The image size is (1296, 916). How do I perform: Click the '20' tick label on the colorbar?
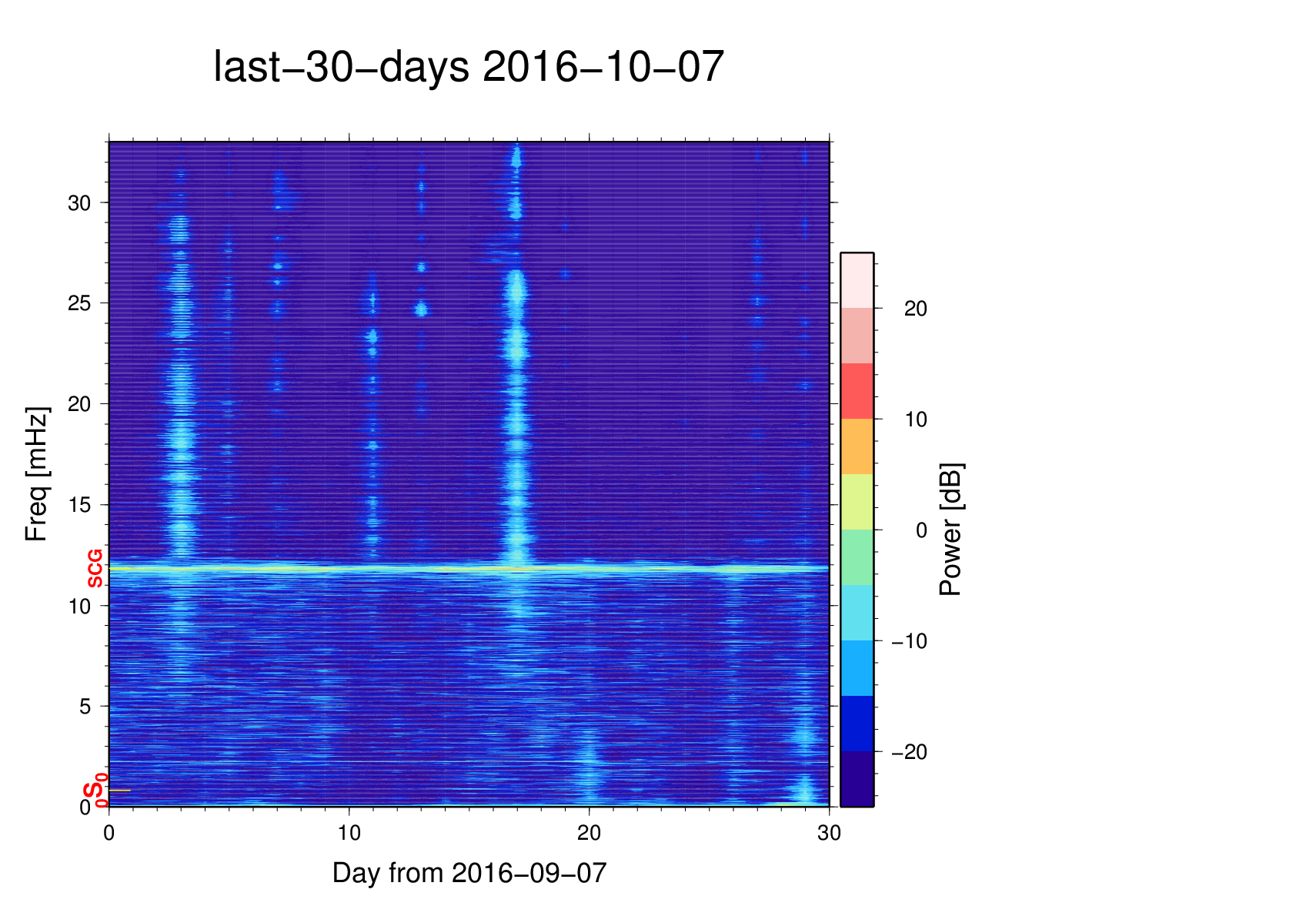915,309
